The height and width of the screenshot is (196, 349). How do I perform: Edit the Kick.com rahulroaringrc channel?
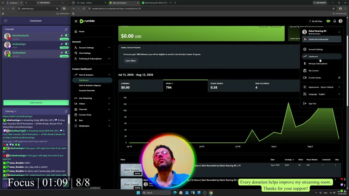62,53
